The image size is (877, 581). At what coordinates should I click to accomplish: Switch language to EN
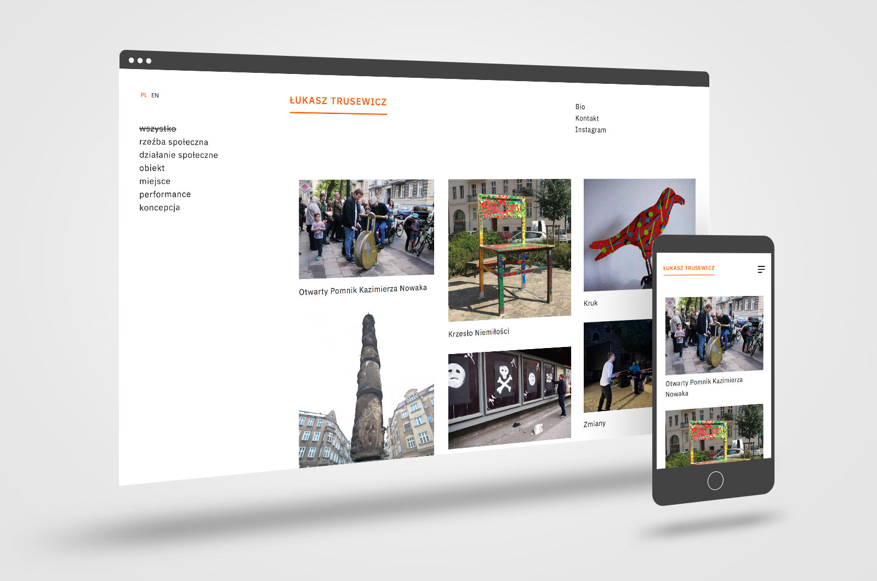coord(155,95)
